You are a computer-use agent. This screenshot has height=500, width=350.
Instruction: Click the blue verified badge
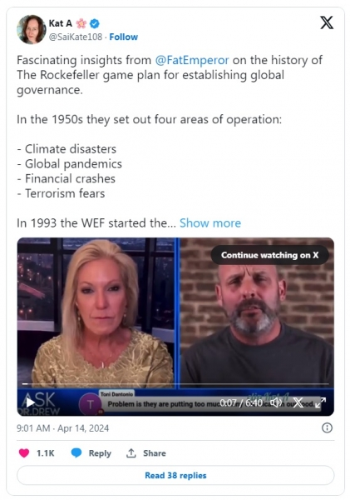point(95,23)
